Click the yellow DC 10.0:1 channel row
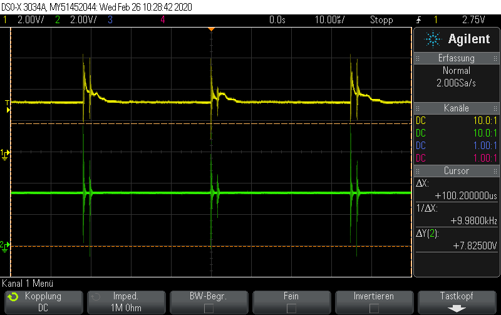This screenshot has height=315, width=501. (457, 120)
